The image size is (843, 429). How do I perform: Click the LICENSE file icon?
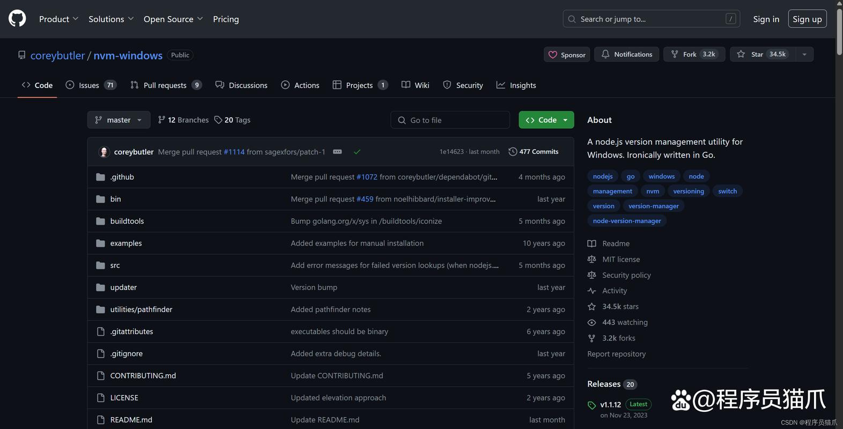(x=100, y=398)
